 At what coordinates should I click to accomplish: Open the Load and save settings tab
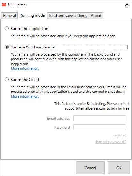pyautogui.click(x=68, y=16)
